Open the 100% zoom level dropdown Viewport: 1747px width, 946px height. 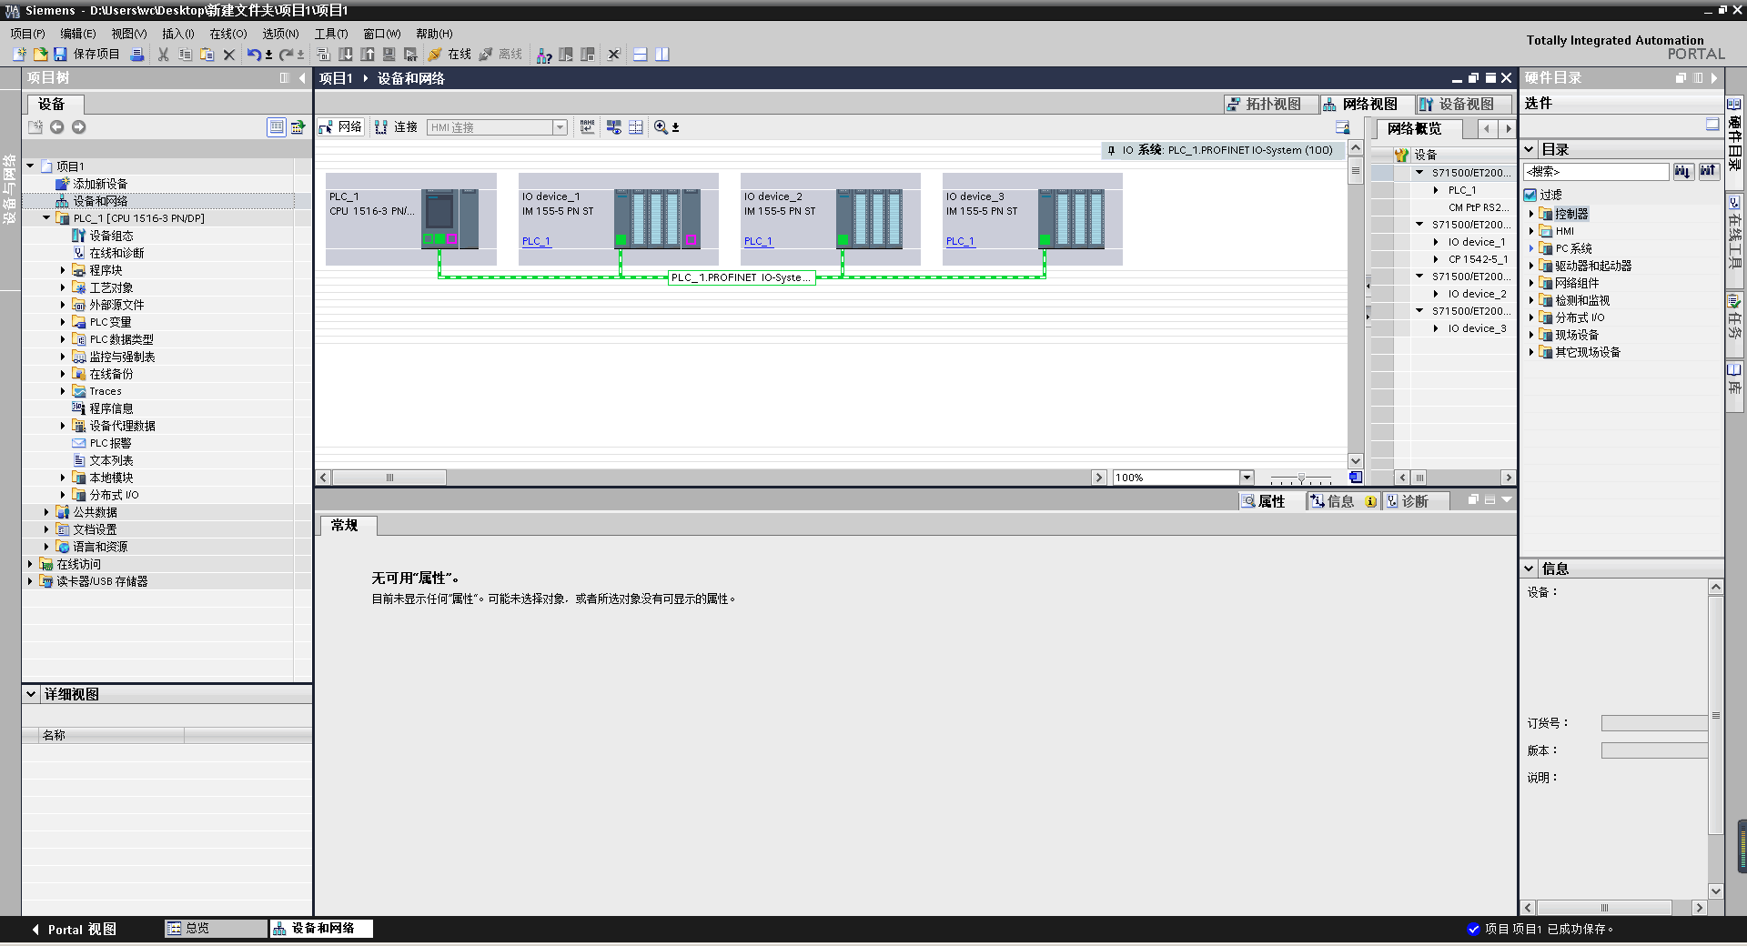[1247, 478]
